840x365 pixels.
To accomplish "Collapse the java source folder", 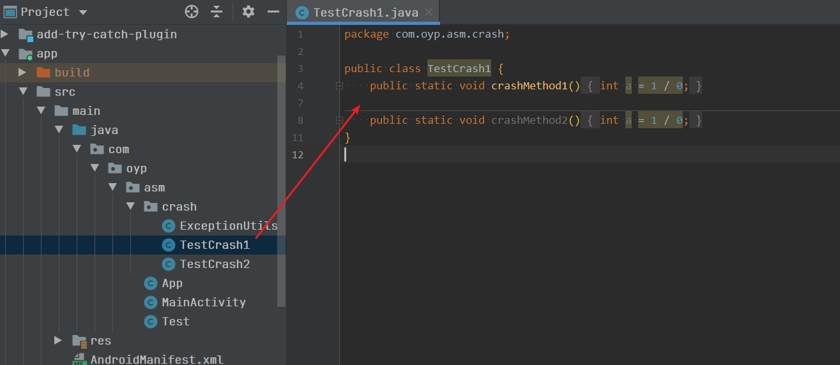I will (59, 130).
